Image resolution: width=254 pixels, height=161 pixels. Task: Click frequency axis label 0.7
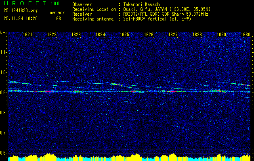coord(3,133)
